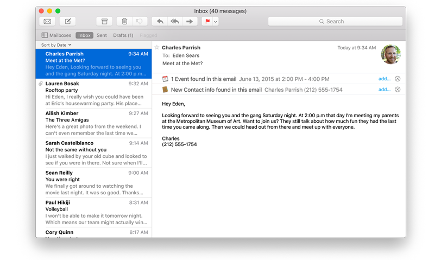Mark message as junk
The width and height of the screenshot is (441, 260).
pyautogui.click(x=140, y=21)
